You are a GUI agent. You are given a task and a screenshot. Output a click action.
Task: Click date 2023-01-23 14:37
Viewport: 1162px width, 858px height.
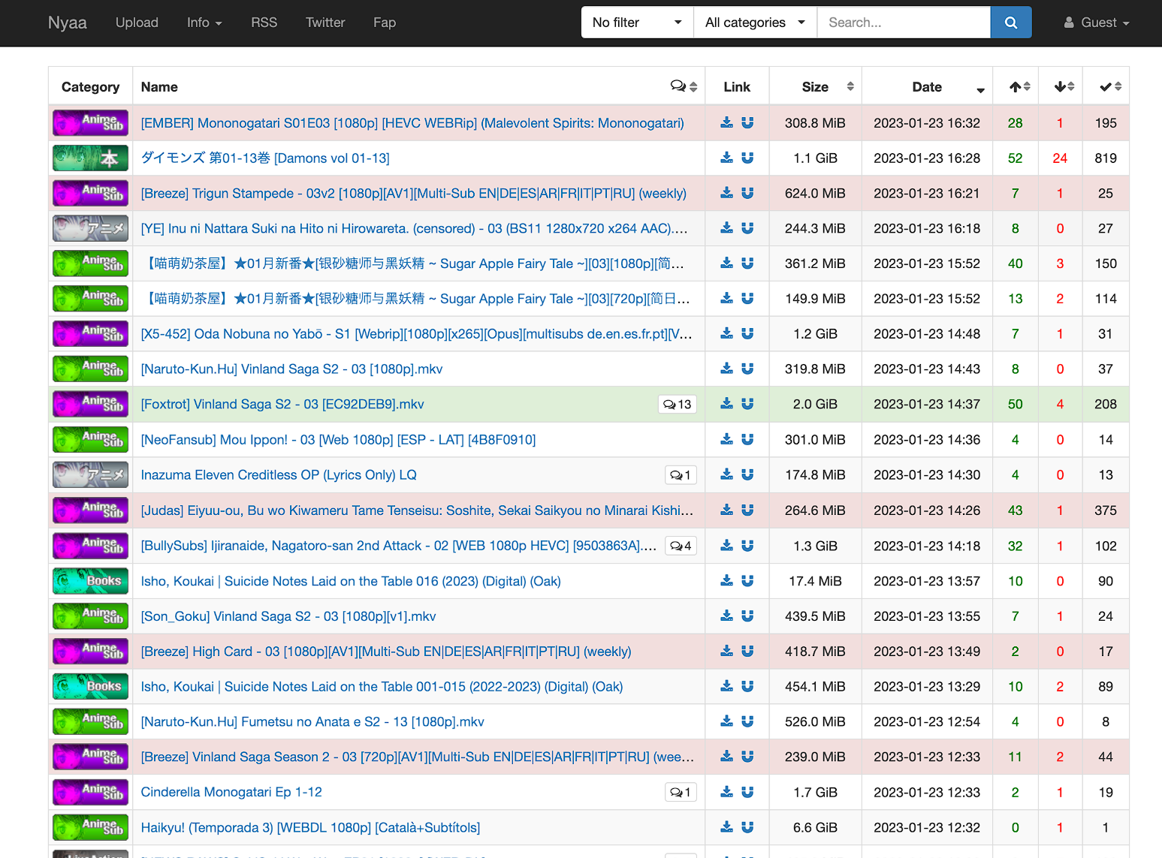(927, 404)
